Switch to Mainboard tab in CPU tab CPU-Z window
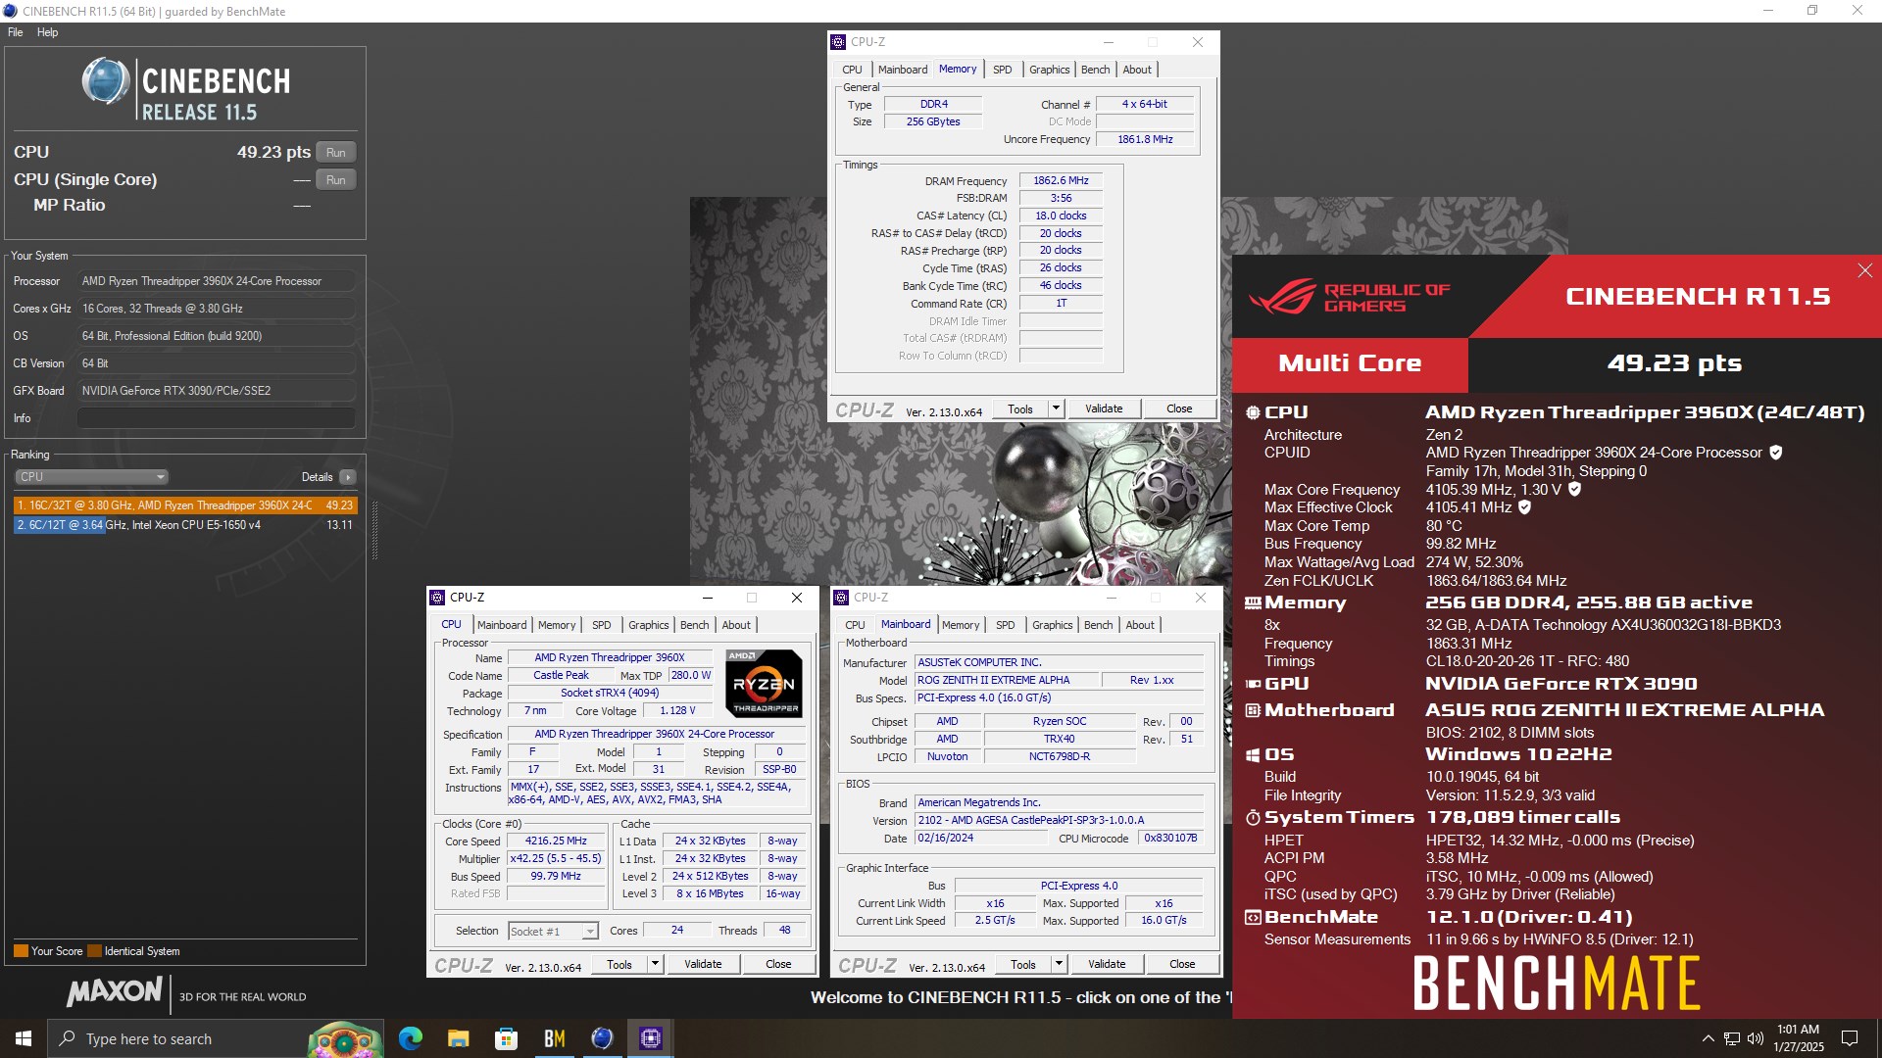The width and height of the screenshot is (1882, 1058). [x=502, y=625]
